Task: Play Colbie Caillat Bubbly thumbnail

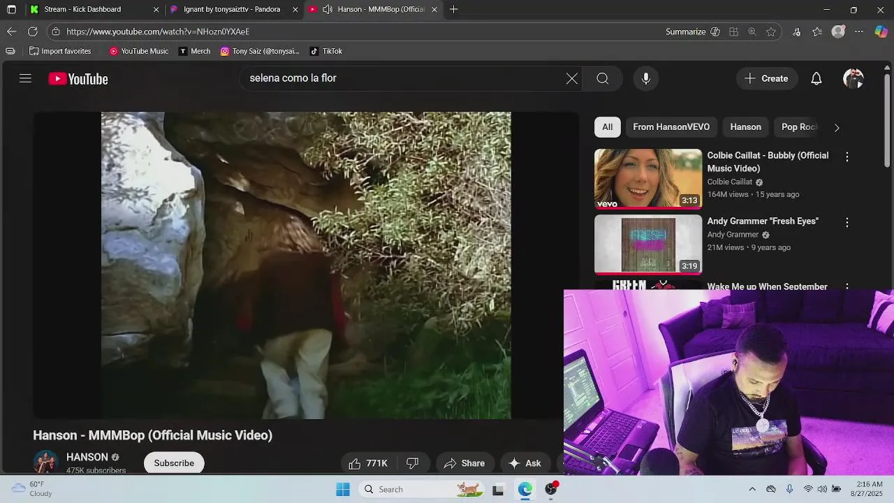Action: click(648, 179)
